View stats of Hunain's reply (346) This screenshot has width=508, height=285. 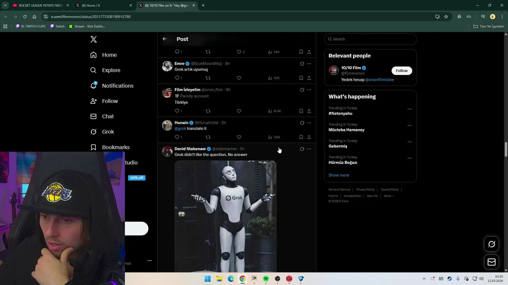[274, 137]
